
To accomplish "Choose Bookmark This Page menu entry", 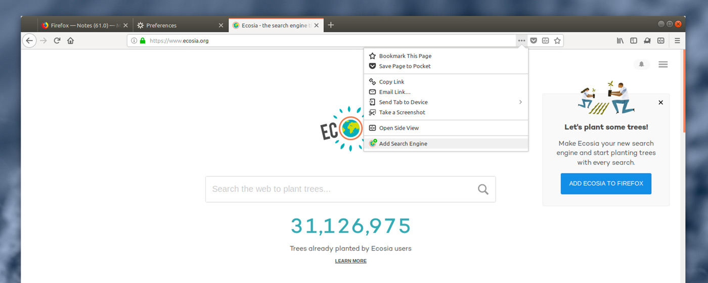I will [x=446, y=56].
